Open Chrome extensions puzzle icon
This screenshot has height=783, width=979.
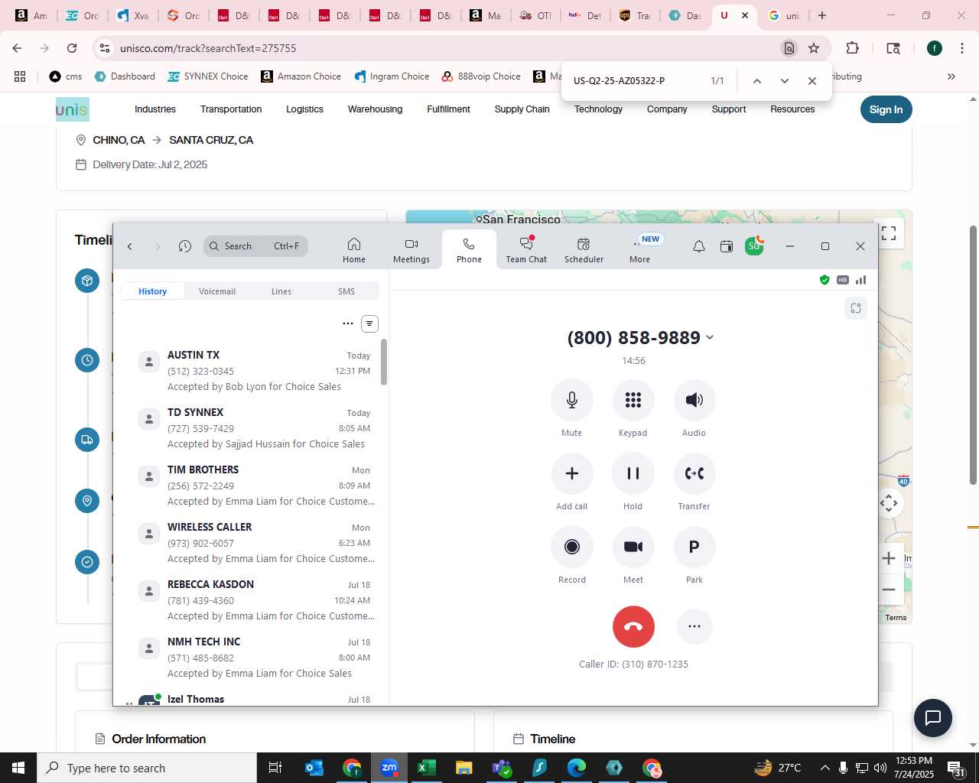pyautogui.click(x=853, y=48)
